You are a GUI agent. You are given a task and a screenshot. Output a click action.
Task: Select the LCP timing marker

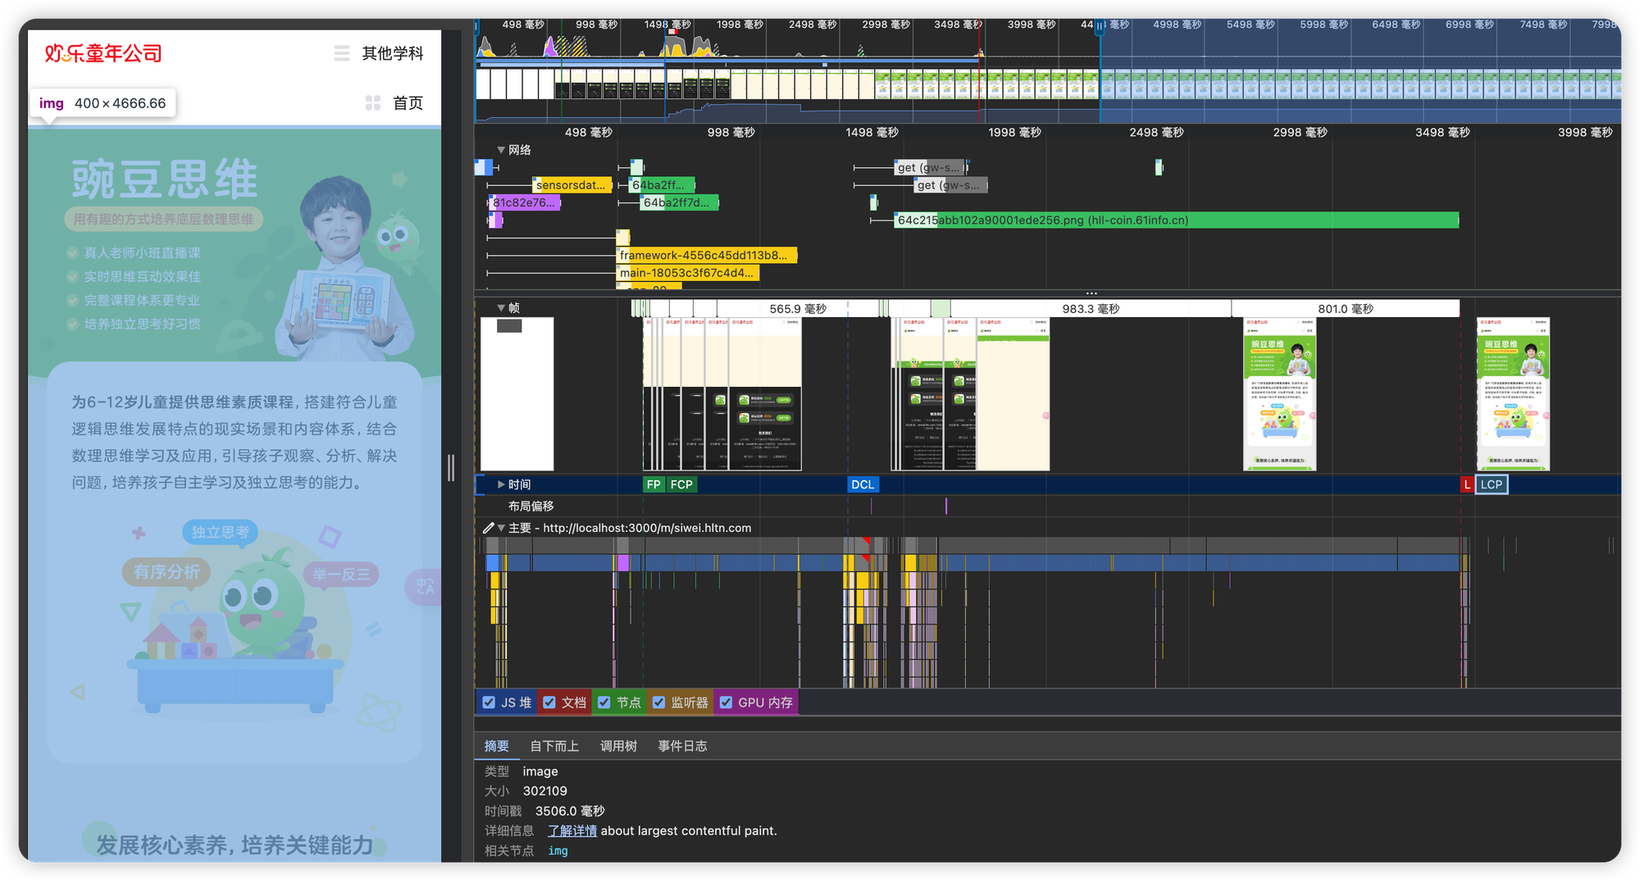pyautogui.click(x=1492, y=484)
